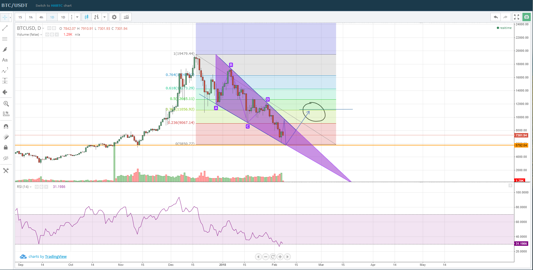
Task: Zoom in chart with plus button
Action: 280,257
